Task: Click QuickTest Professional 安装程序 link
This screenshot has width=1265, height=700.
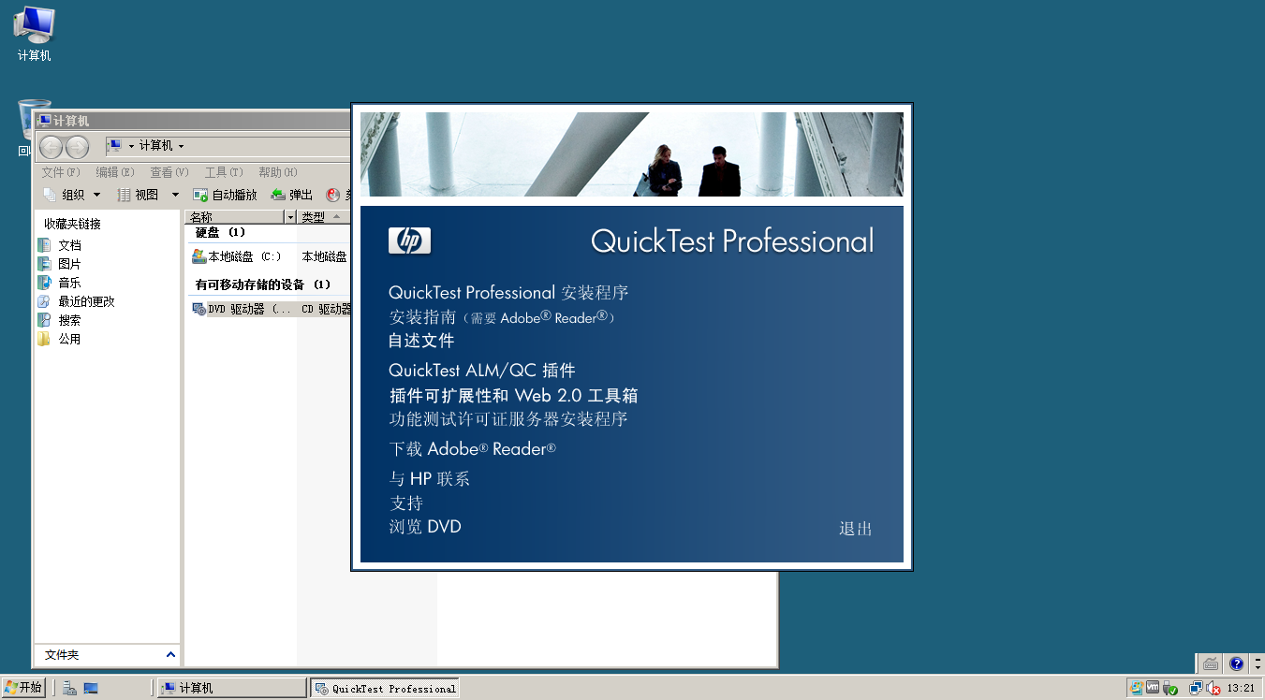Action: 508,293
